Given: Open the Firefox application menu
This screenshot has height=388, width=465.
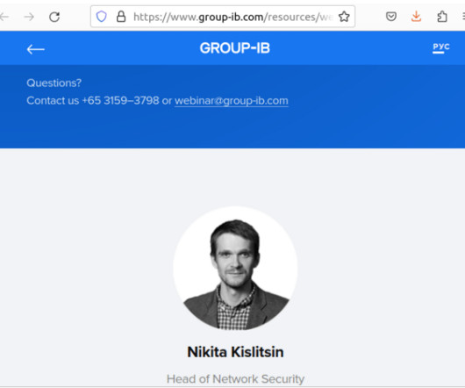Looking at the screenshot, I should tap(462, 17).
